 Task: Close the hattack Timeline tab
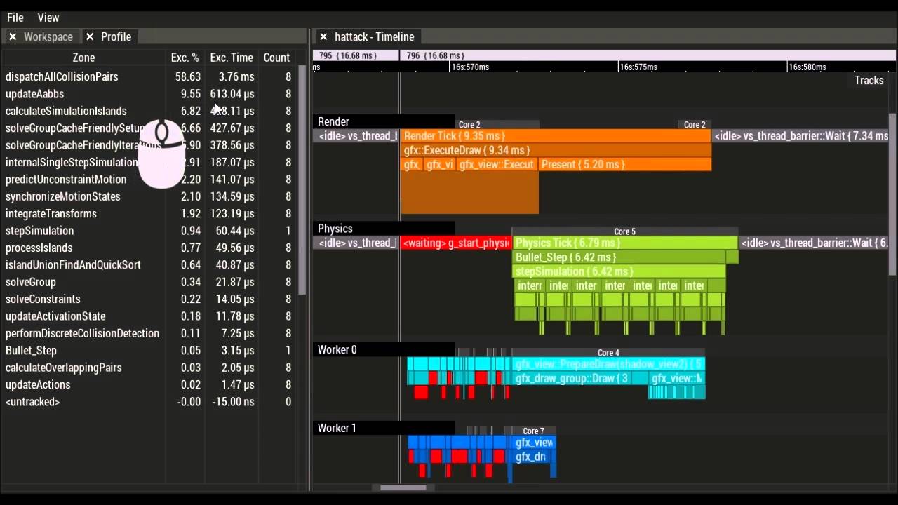(x=323, y=36)
